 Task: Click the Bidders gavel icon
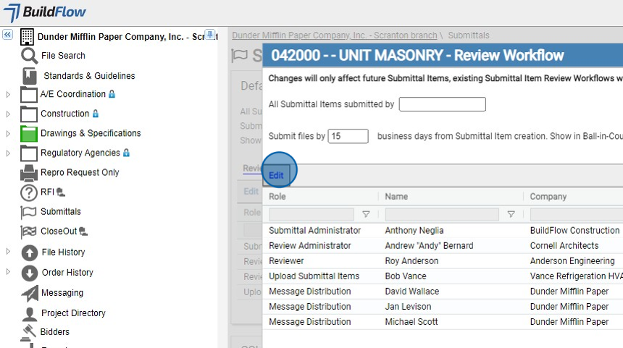coord(28,332)
